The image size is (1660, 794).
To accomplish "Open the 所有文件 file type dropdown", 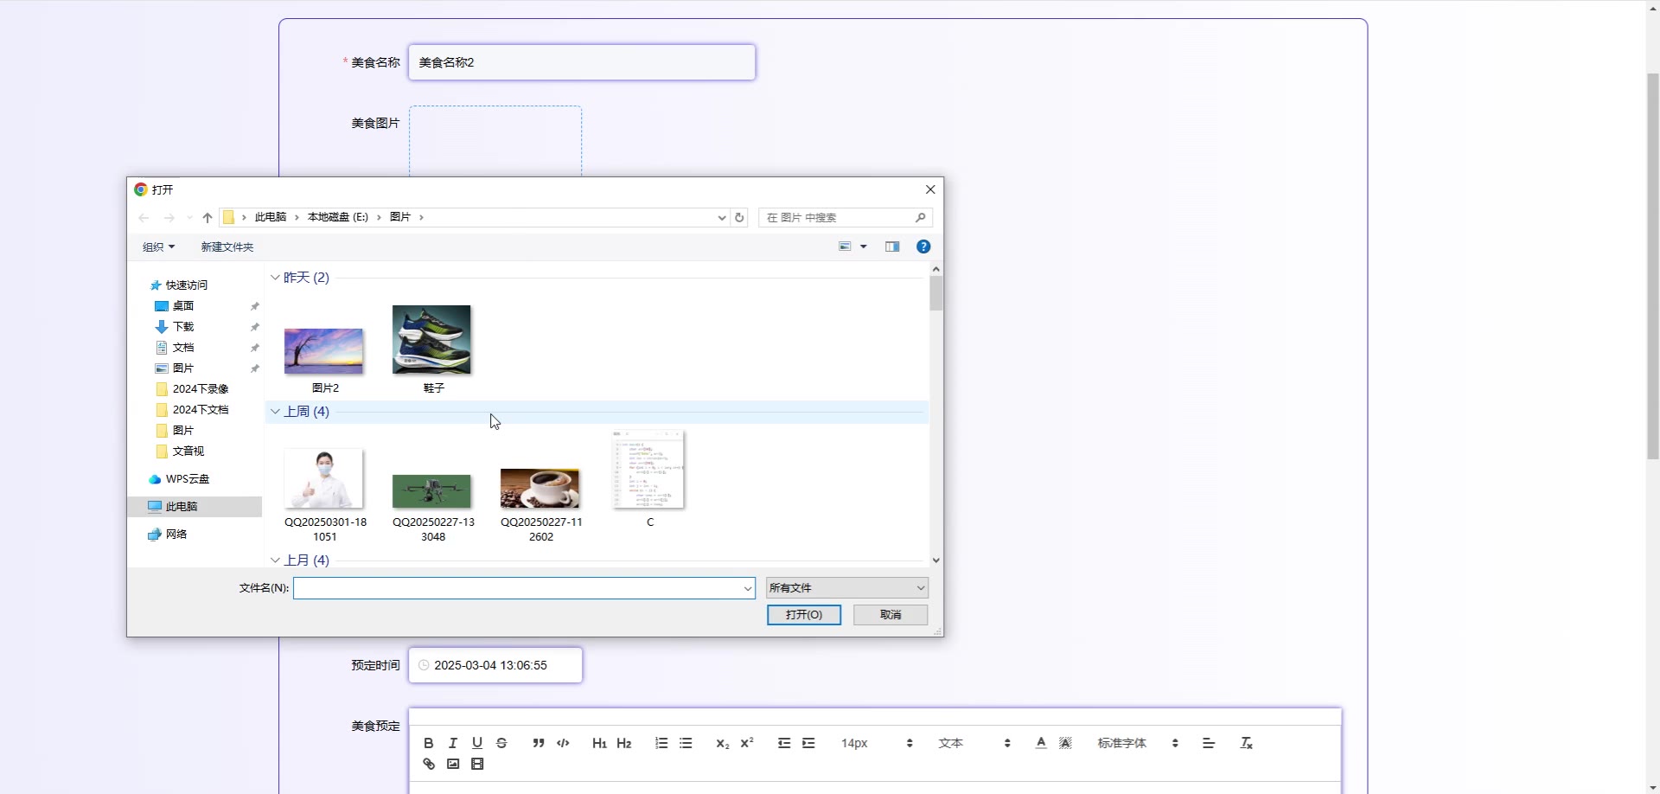I will tap(846, 588).
